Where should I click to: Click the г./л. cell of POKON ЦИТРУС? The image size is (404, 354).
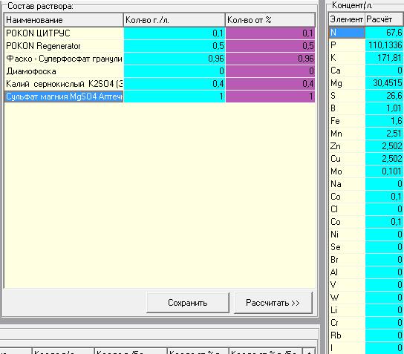tap(175, 33)
